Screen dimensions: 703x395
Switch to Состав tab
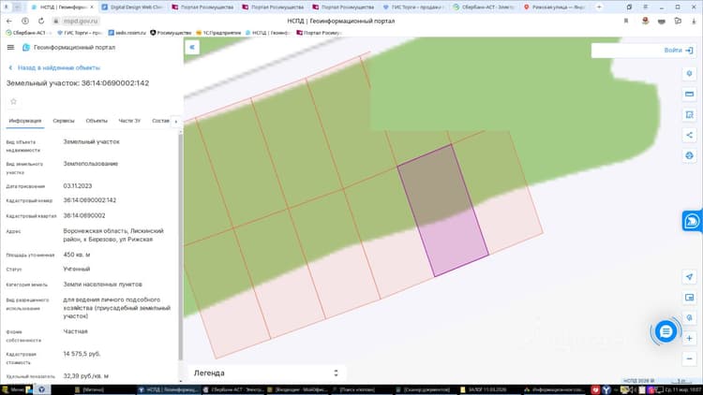click(x=160, y=121)
